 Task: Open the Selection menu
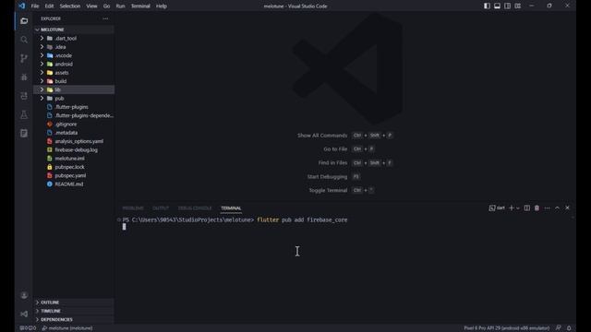[x=70, y=6]
